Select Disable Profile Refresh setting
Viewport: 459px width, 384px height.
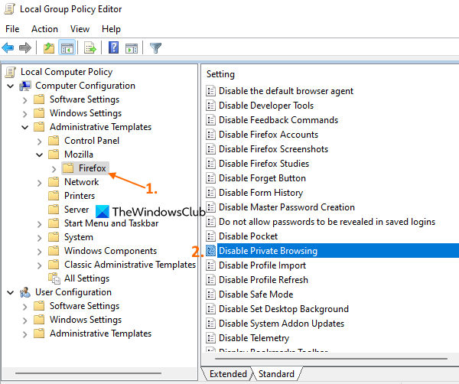263,280
